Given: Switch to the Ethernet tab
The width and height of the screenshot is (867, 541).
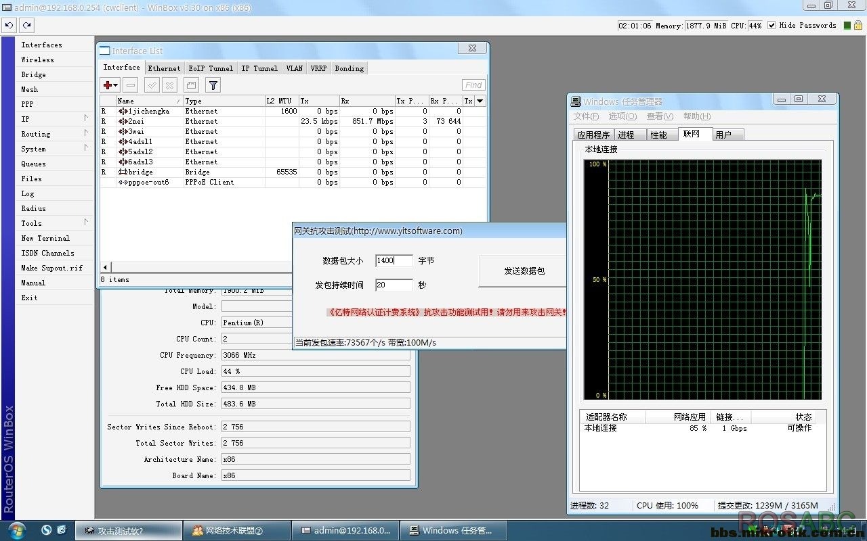Looking at the screenshot, I should tap(164, 68).
